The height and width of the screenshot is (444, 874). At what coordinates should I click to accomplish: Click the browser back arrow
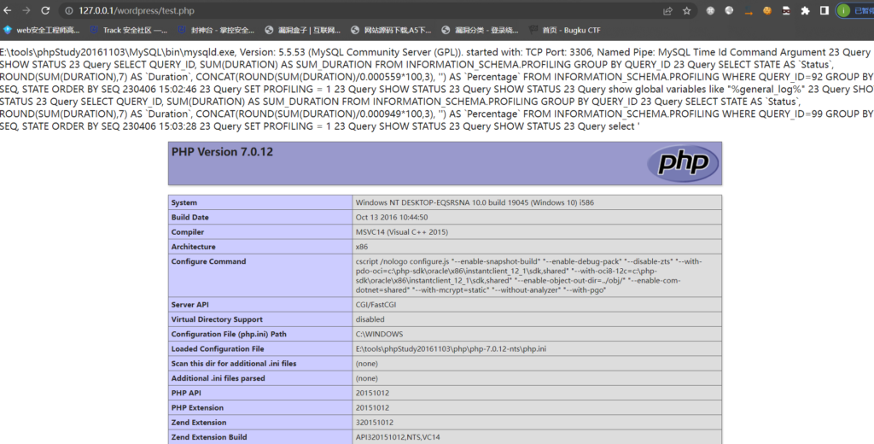click(7, 10)
